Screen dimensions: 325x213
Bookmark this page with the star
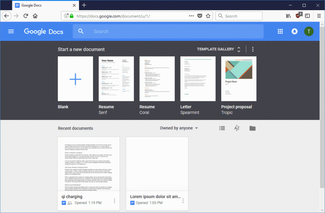click(x=208, y=16)
